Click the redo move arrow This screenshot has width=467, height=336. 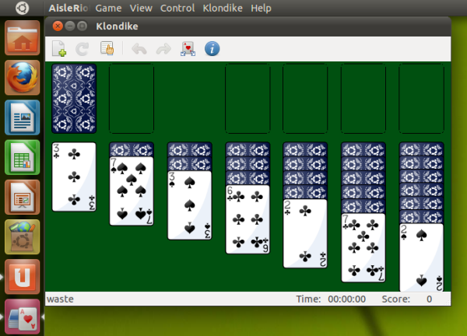coord(163,49)
